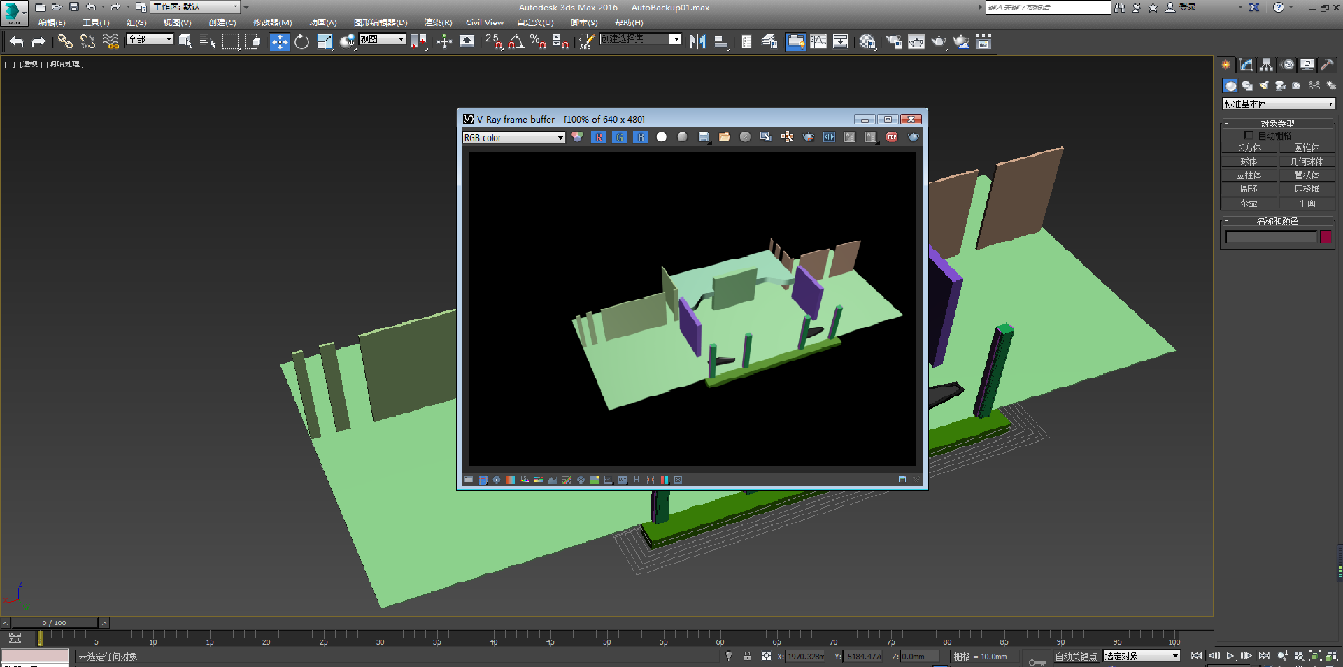
Task: Click the open image folder icon in V-Ray buffer
Action: pos(724,137)
